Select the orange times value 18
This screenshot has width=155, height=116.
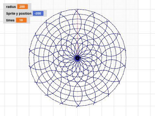pyautogui.click(x=21, y=20)
